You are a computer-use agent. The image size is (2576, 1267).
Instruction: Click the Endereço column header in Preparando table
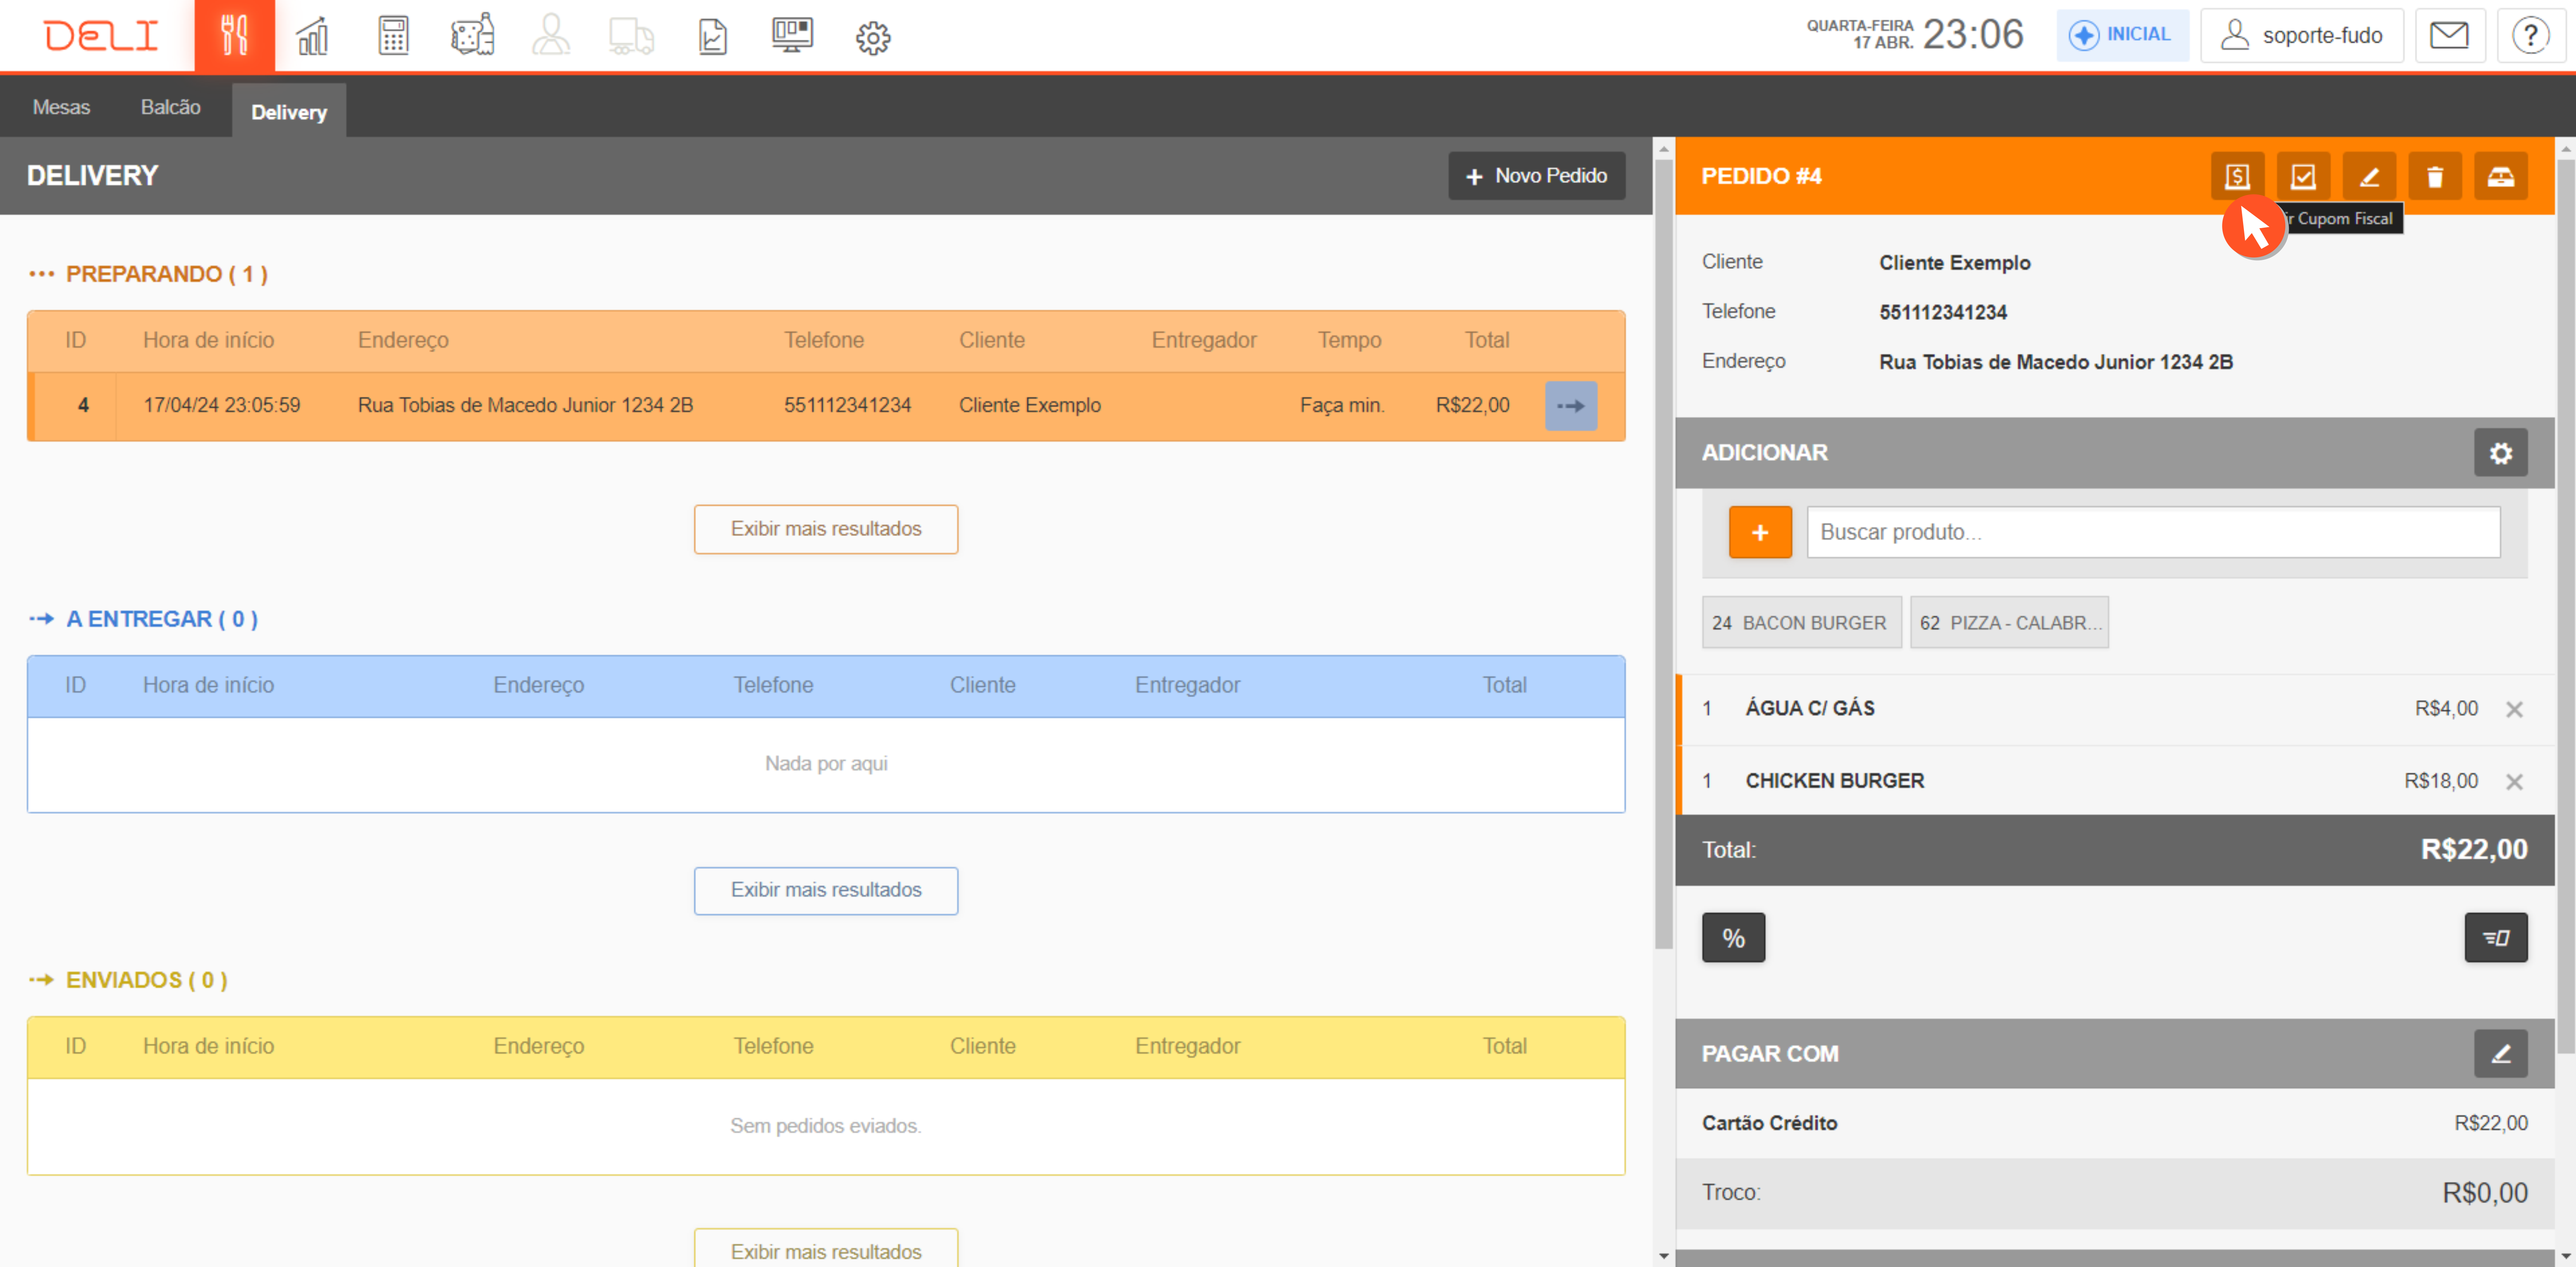[403, 340]
